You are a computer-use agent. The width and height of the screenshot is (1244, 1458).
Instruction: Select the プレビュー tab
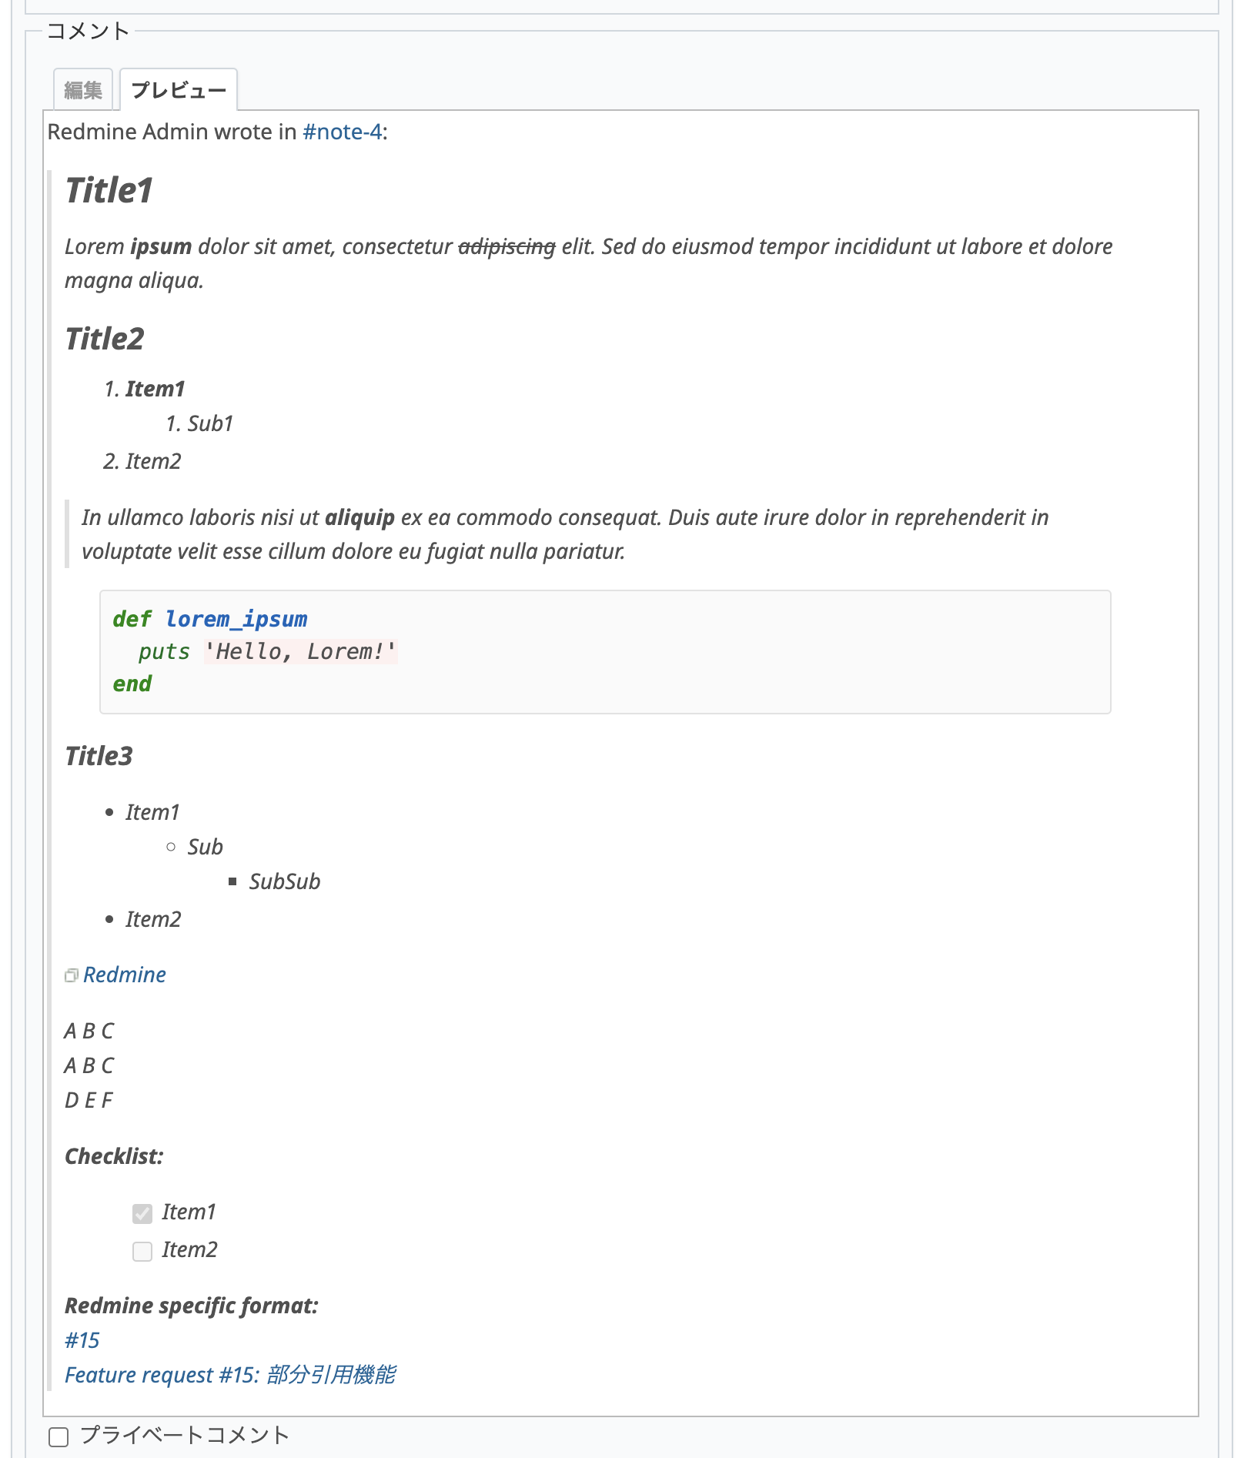(179, 89)
